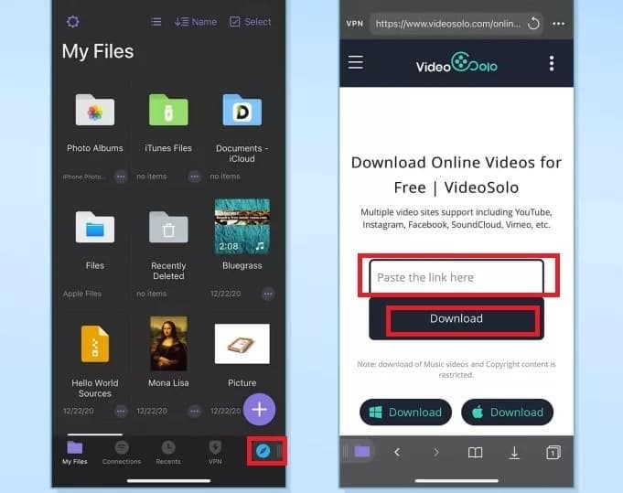This screenshot has width=623, height=493.
Task: Switch to list view icon
Action: click(x=156, y=21)
